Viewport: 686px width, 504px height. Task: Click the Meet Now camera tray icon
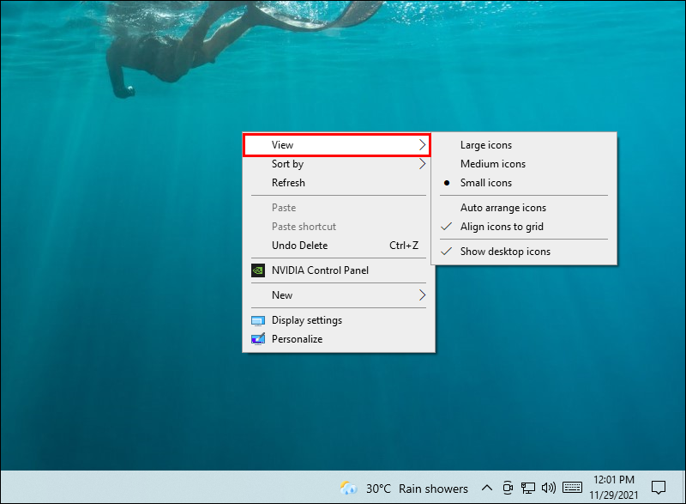[508, 488]
